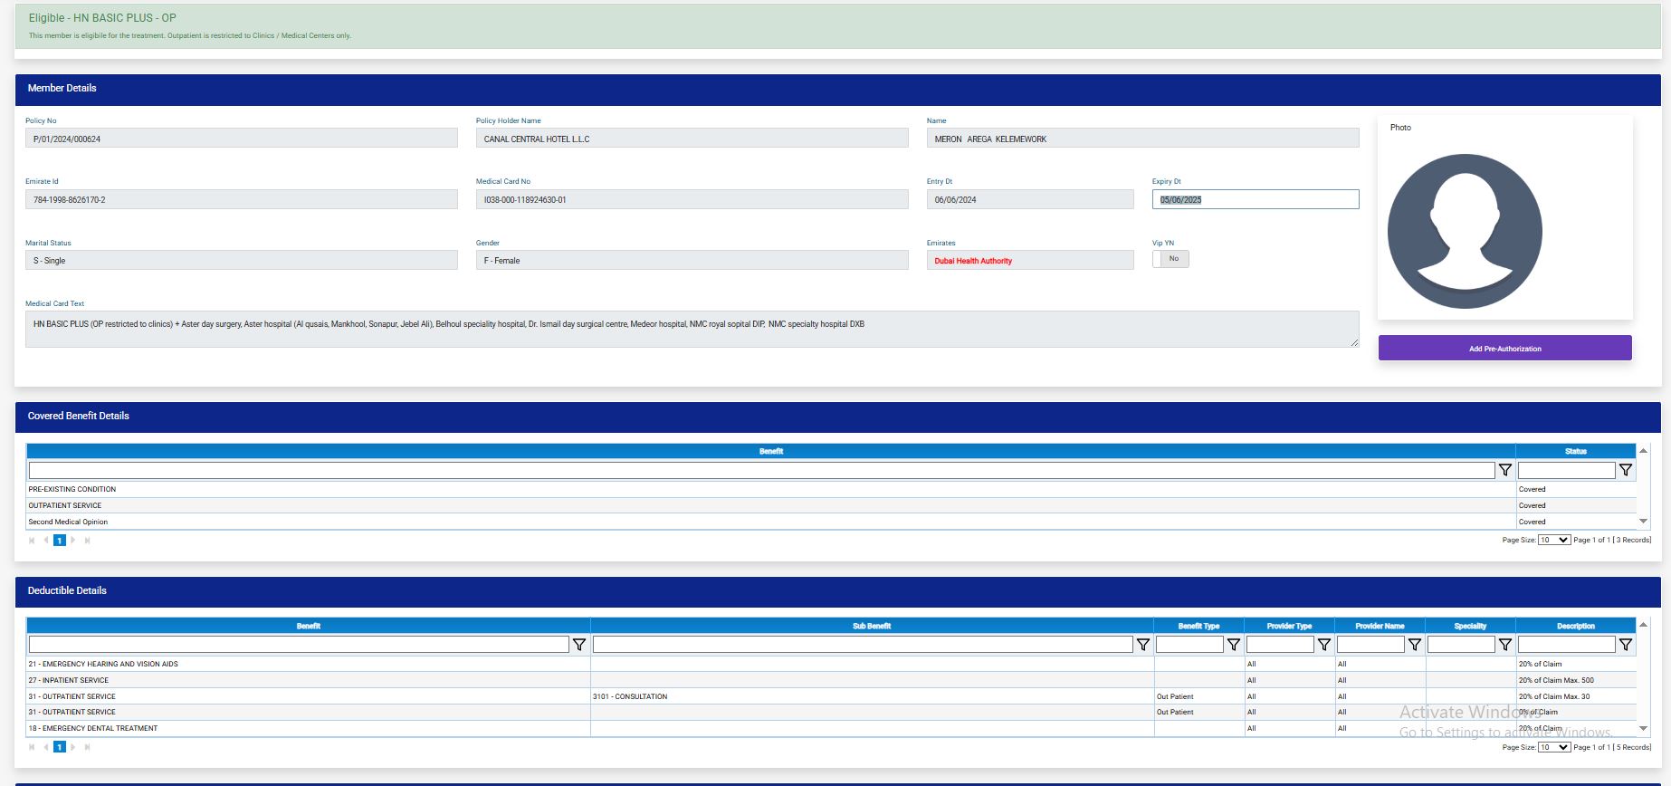This screenshot has height=786, width=1671.
Task: Select page 1 in Covered Benefit pager
Action: pos(60,541)
